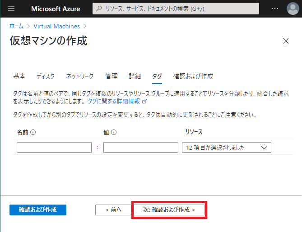Navigate to ホーム breadcrumb

[17, 27]
